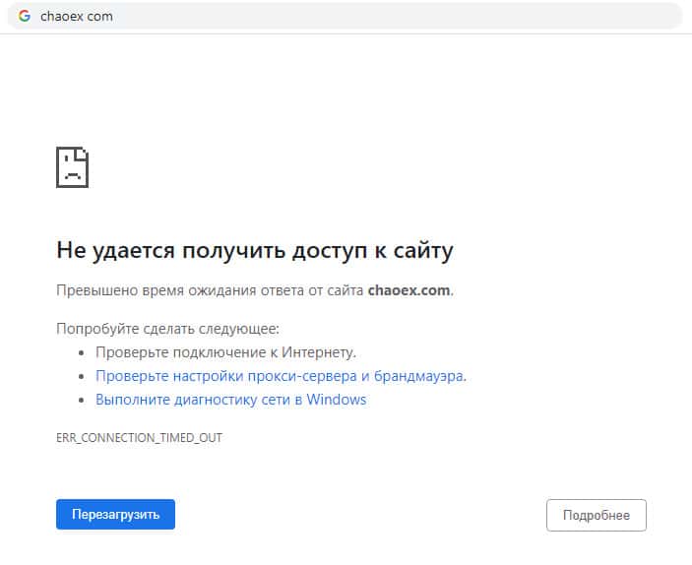Click the bold chaoex.com domain text
This screenshot has width=692, height=565.
tap(409, 290)
